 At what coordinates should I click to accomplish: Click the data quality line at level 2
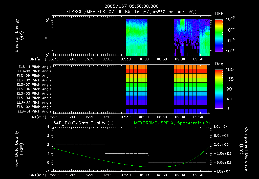(x=81, y=145)
